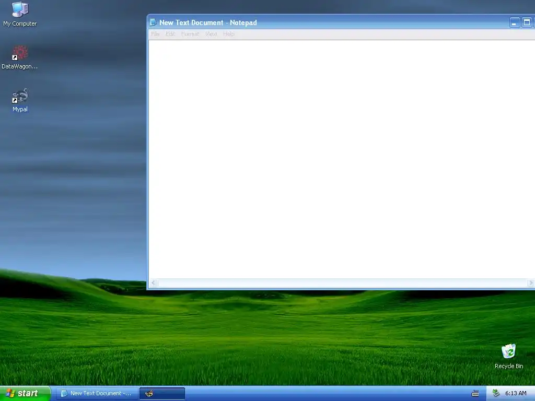
Task: Click inside the Notepad text area
Action: (x=342, y=159)
